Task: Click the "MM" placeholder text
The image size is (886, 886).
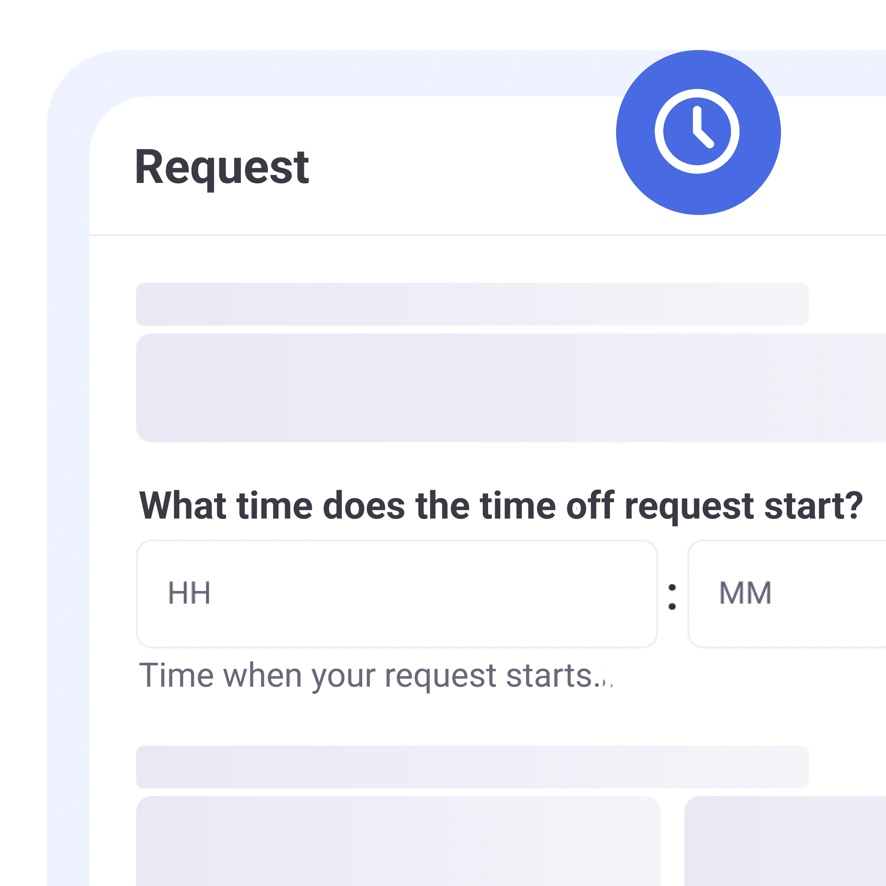Action: (x=745, y=593)
